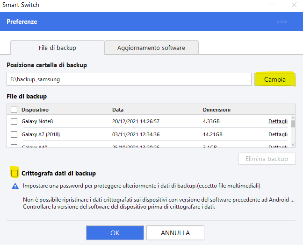
Task: Enable Crittografa dati di backup checkbox
Action: coord(14,173)
